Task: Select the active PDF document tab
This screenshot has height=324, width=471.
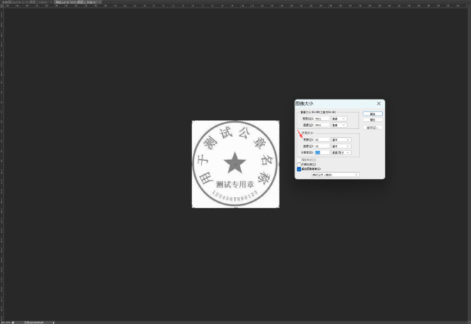Action: 75,2
